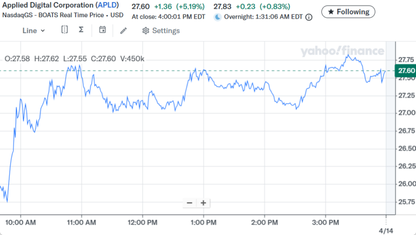
Task: Click the 27.00 price axis label
Action: 406,113
